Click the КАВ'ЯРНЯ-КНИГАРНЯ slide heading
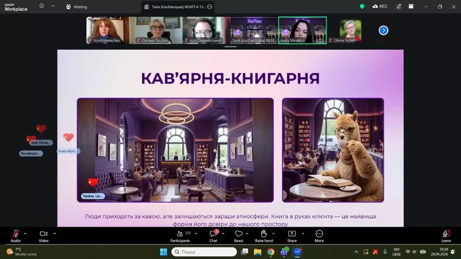 click(x=230, y=78)
